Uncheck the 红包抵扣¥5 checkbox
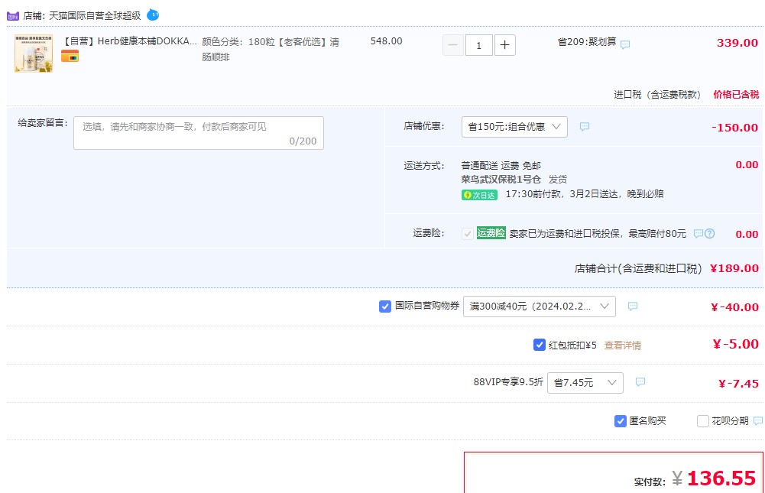 [539, 345]
